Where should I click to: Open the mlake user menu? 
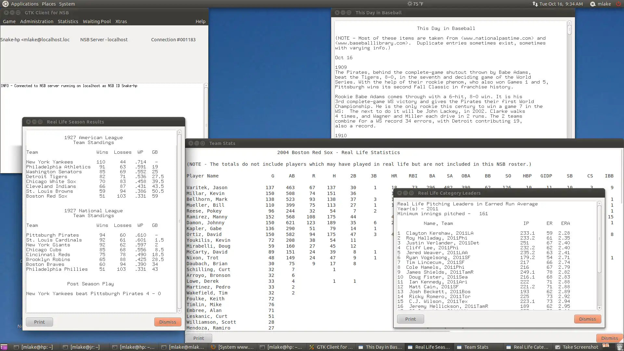(601, 4)
